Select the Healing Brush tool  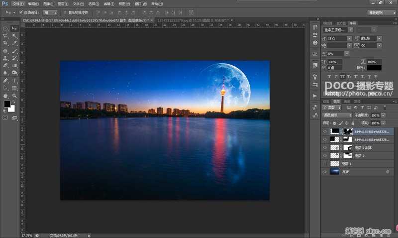pos(5,51)
